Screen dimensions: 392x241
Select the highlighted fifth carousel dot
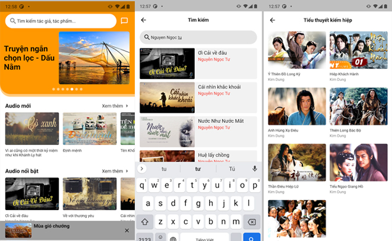[72, 89]
